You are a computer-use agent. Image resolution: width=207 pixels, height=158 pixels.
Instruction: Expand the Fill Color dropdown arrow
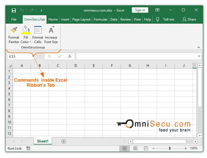[30, 42]
